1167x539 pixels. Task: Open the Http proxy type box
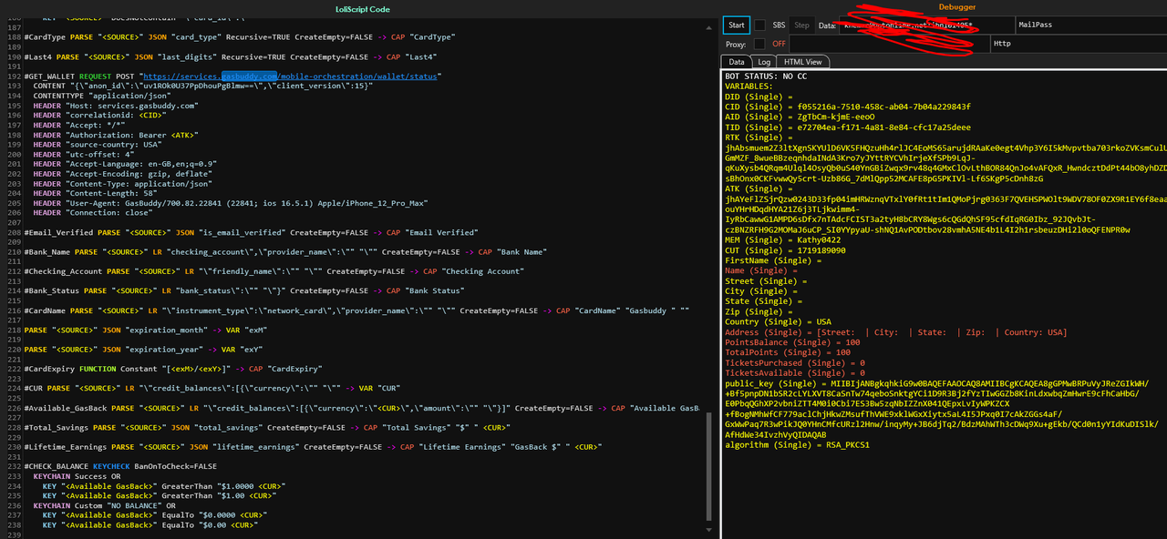tap(1079, 44)
